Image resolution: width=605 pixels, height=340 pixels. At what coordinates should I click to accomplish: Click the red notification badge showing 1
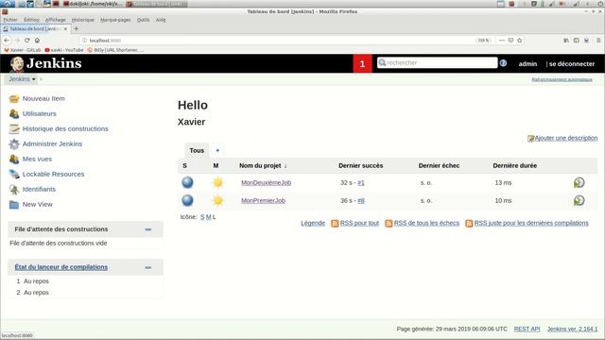[362, 63]
